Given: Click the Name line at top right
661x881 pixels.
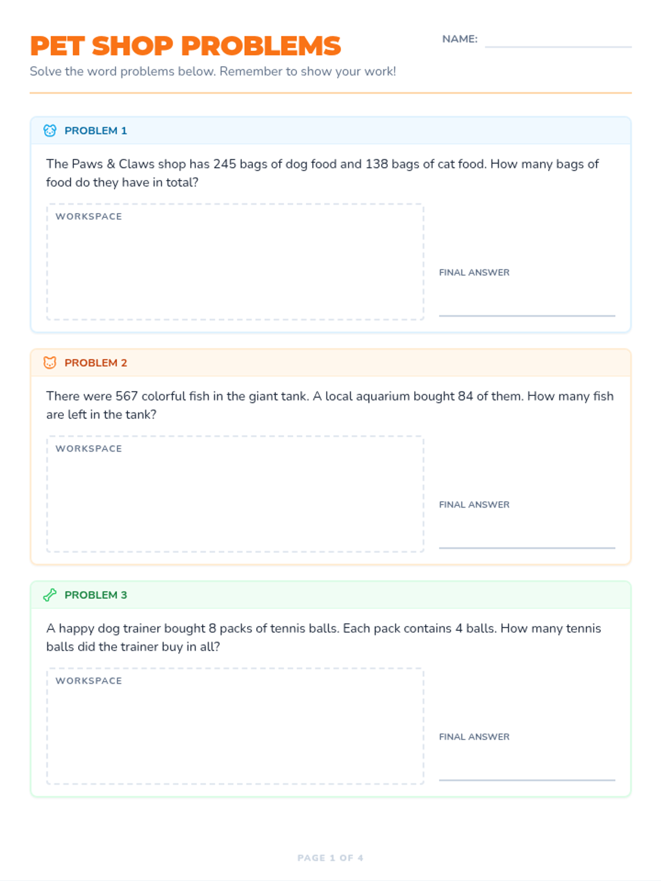Looking at the screenshot, I should click(x=557, y=42).
